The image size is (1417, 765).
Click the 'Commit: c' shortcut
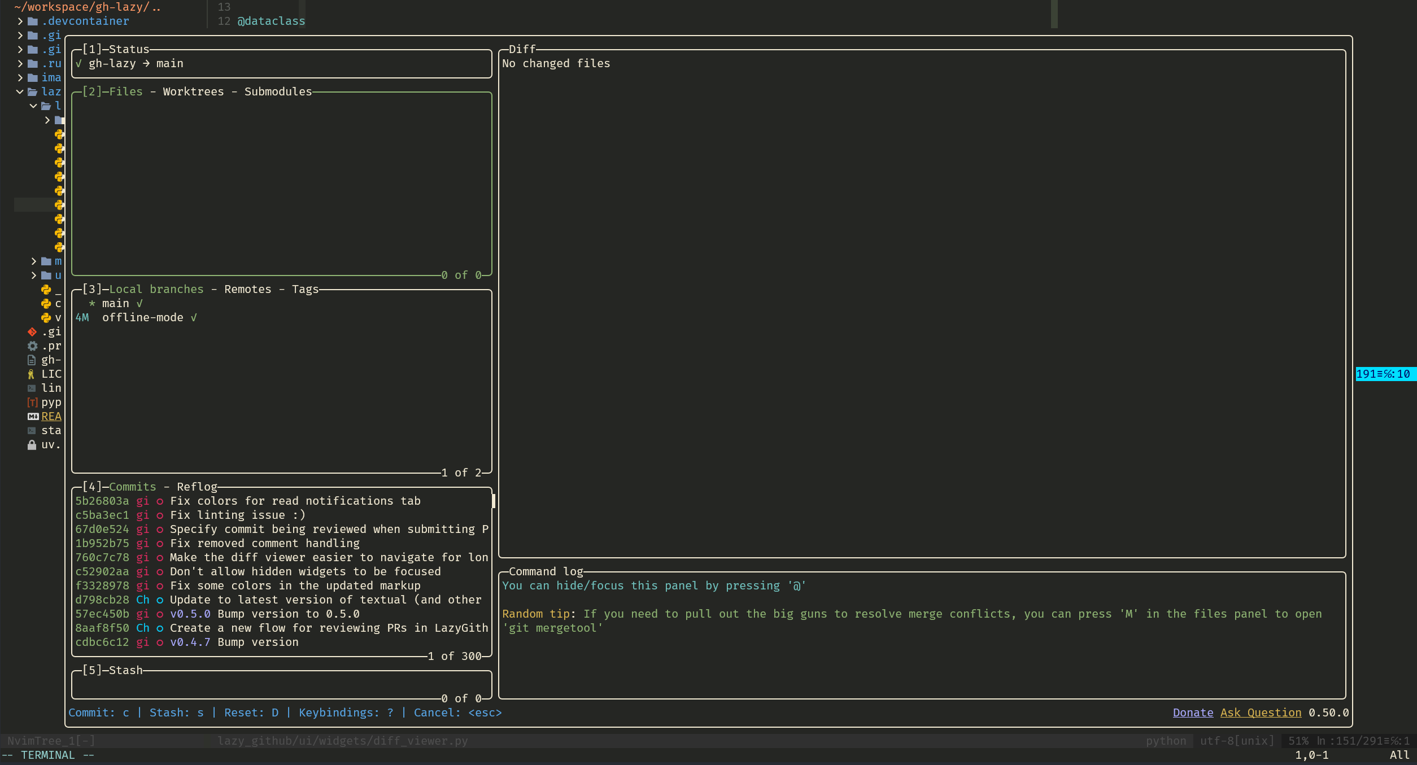tap(99, 712)
